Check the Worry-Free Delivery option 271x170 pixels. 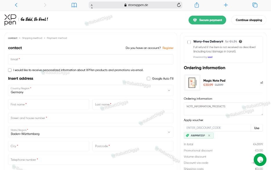189,42
